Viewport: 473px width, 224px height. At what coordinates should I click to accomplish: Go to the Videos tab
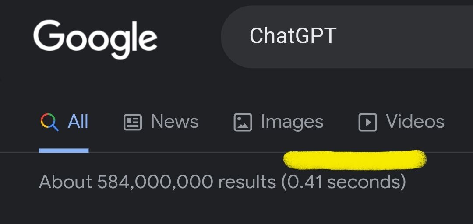[x=415, y=122]
